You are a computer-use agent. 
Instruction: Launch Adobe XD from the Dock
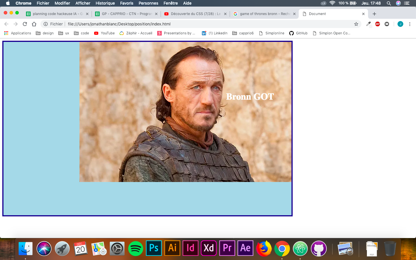click(x=209, y=248)
